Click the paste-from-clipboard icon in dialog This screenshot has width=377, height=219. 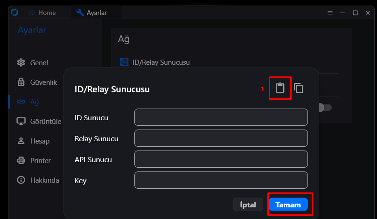pyautogui.click(x=280, y=88)
